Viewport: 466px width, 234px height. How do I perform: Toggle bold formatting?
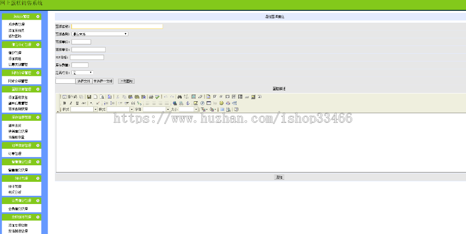point(64,103)
